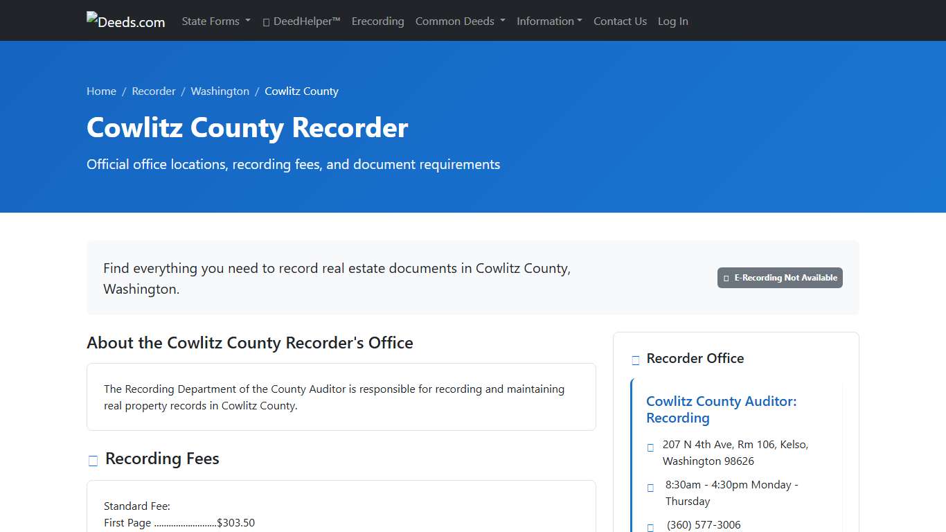The height and width of the screenshot is (532, 946).
Task: Click the Log In option
Action: point(672,21)
